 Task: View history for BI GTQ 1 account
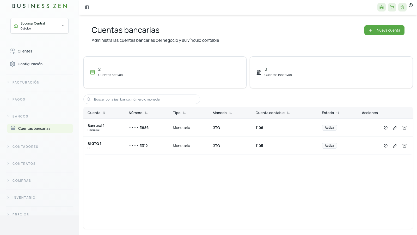(x=386, y=146)
